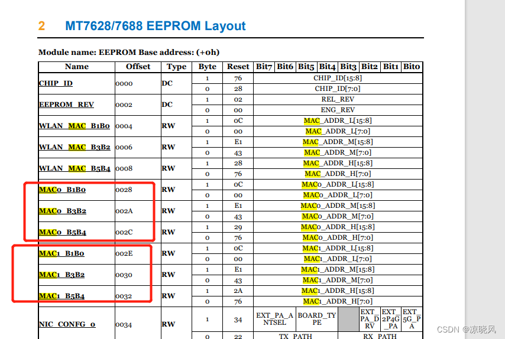Screen dimensions: 505x339
Task: Open the MAC0_B3B2 link
Action: 63,211
